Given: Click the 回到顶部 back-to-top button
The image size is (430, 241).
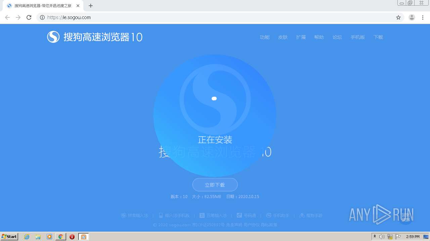Looking at the screenshot, I should [x=405, y=217].
